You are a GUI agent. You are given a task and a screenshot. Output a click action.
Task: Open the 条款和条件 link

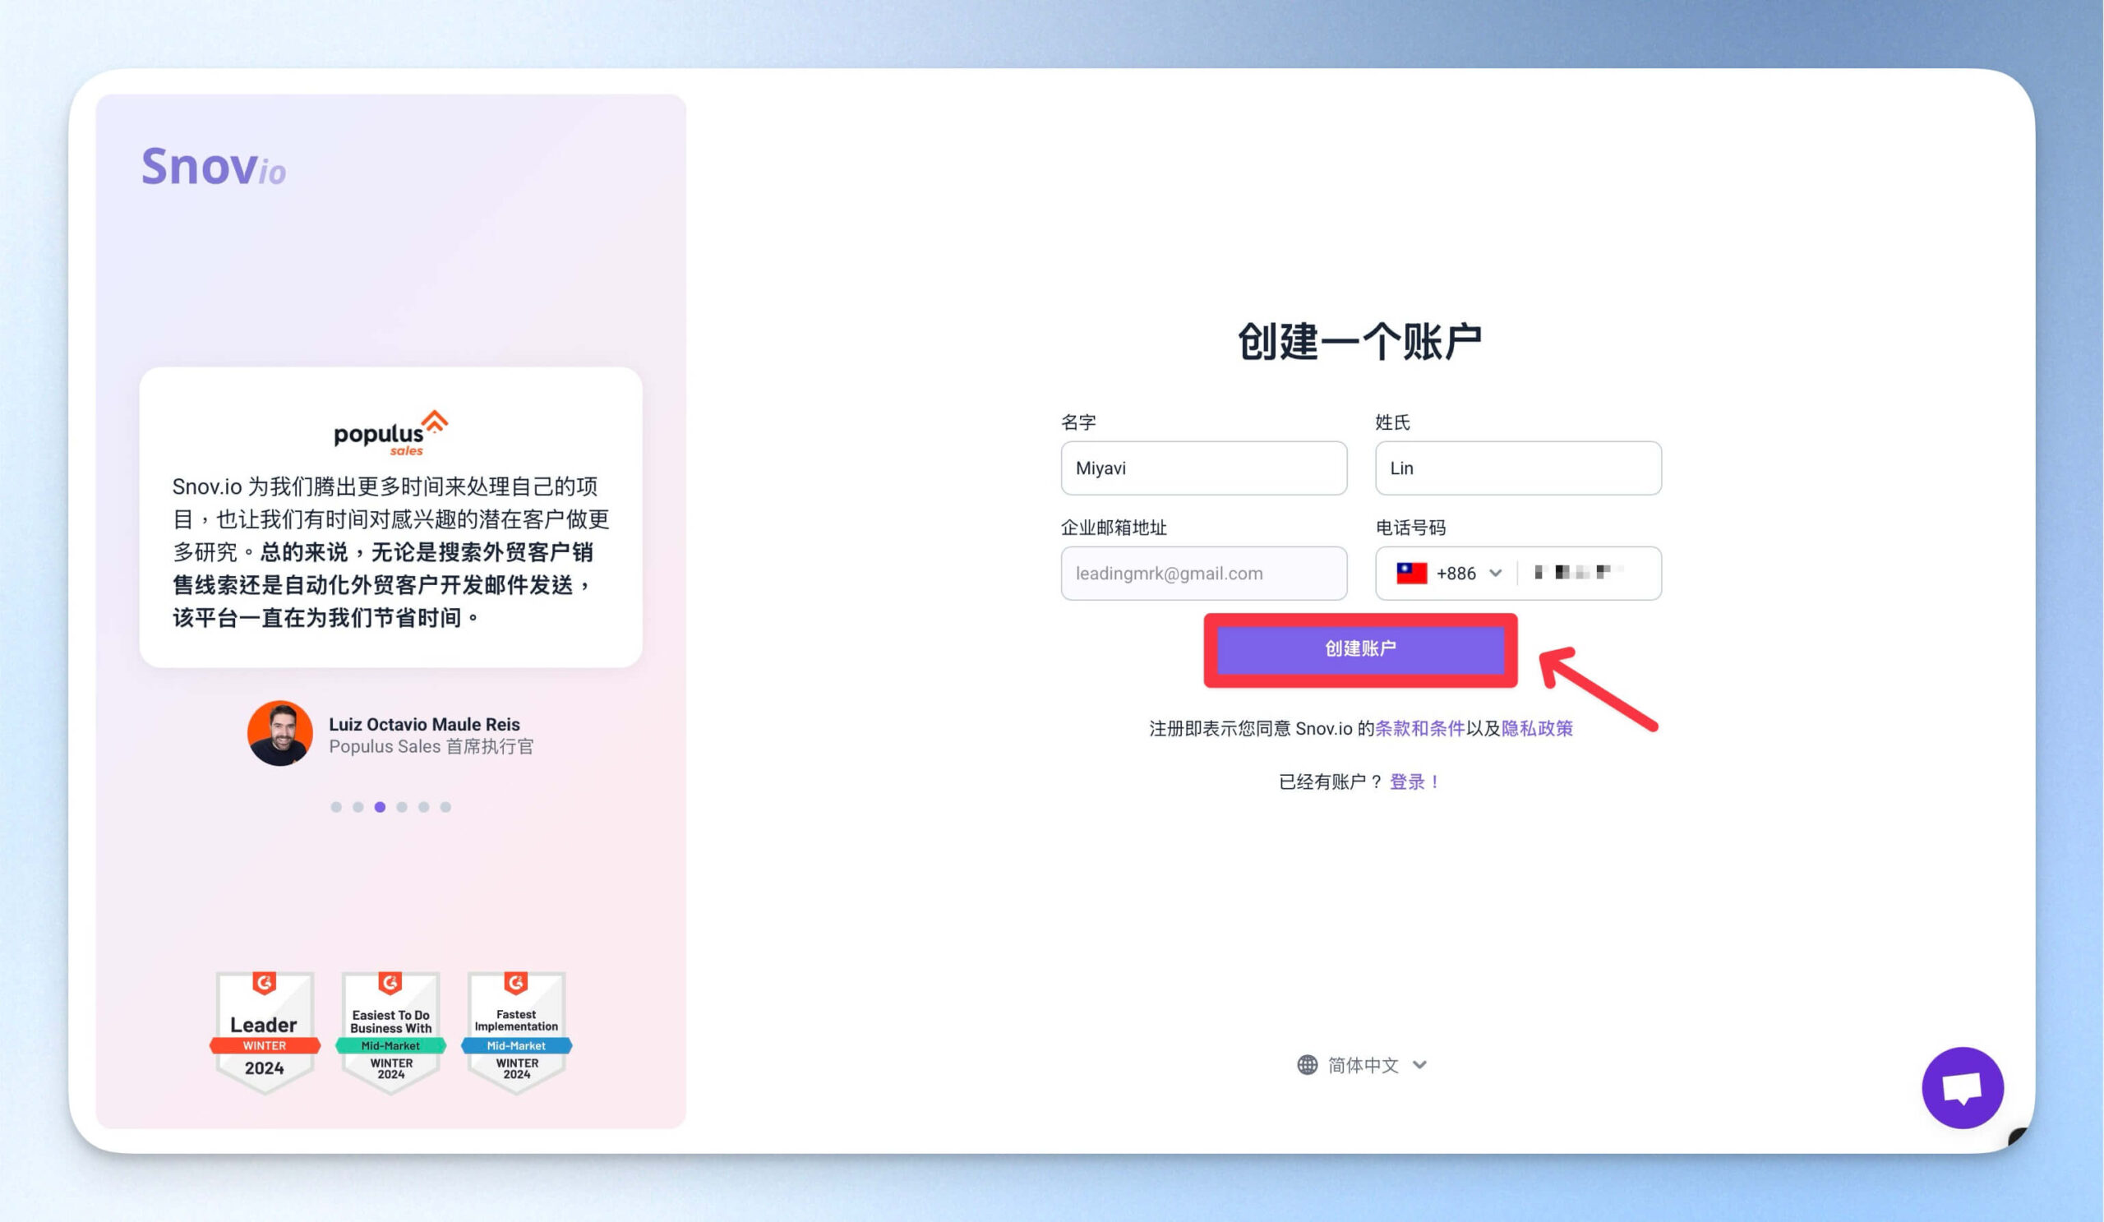pos(1420,729)
